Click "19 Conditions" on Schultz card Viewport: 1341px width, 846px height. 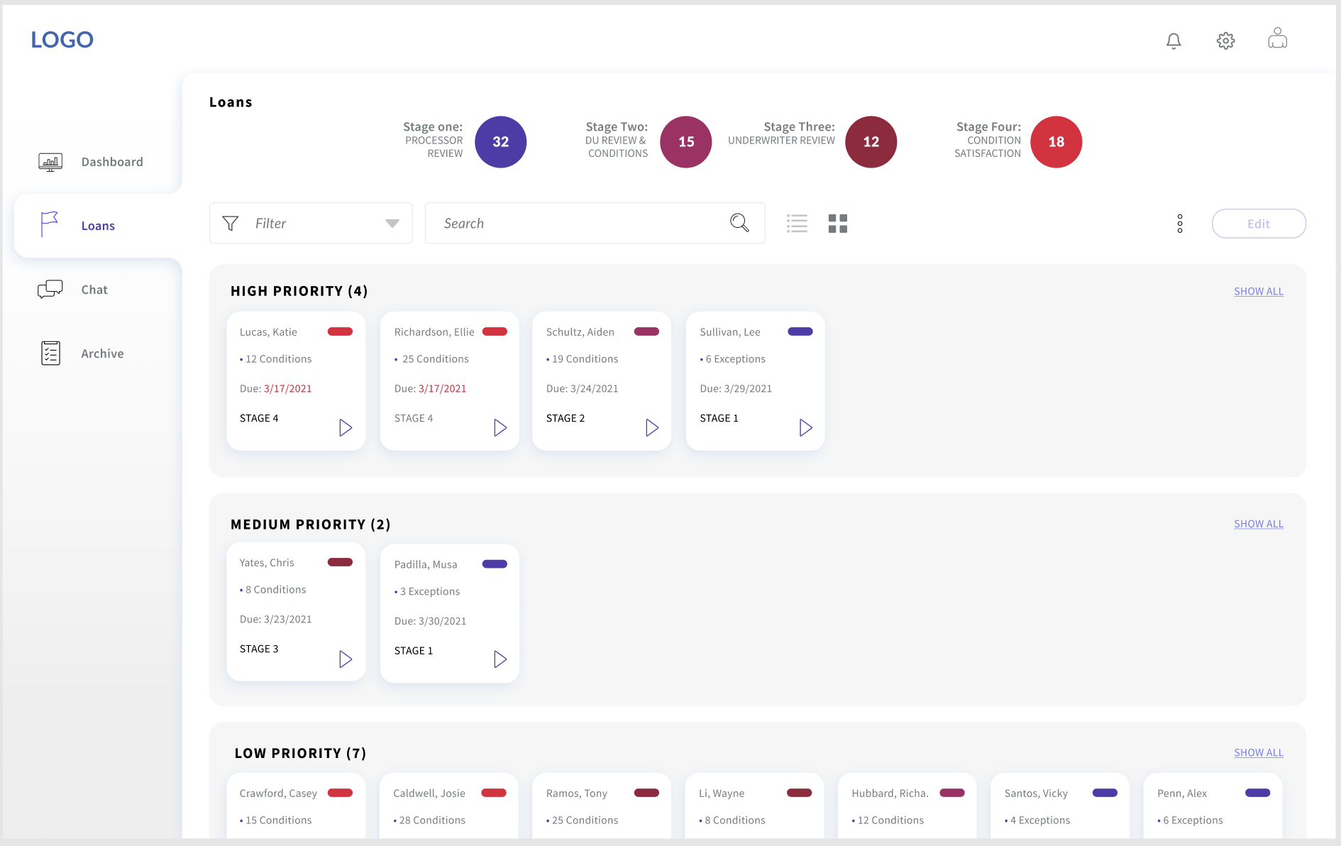point(585,359)
